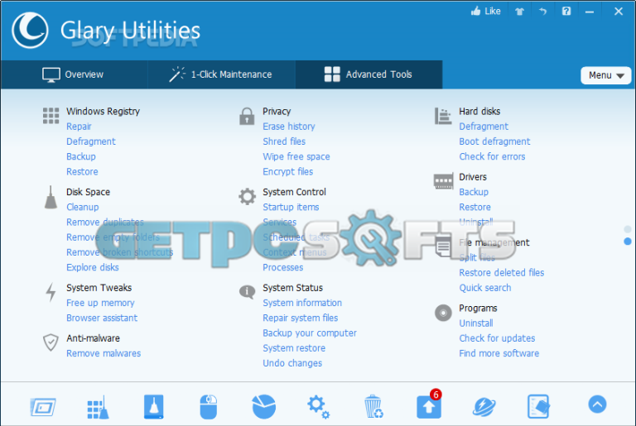Open Drivers Backup link
The width and height of the screenshot is (636, 426).
[474, 192]
